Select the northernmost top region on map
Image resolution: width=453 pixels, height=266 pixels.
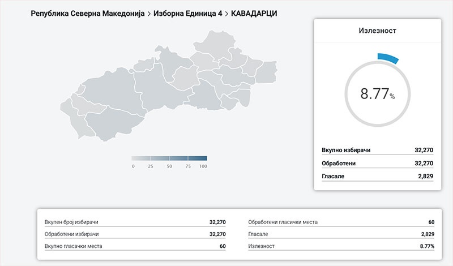pyautogui.click(x=214, y=44)
